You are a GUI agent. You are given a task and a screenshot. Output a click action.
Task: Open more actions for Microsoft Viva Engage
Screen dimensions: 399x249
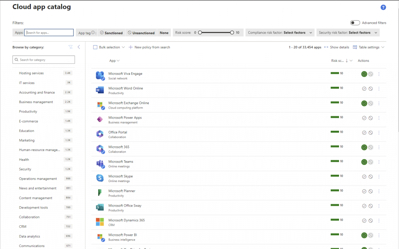click(379, 74)
